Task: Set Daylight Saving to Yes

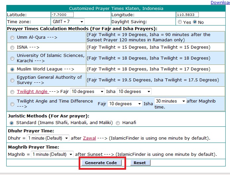Action: pos(180,22)
